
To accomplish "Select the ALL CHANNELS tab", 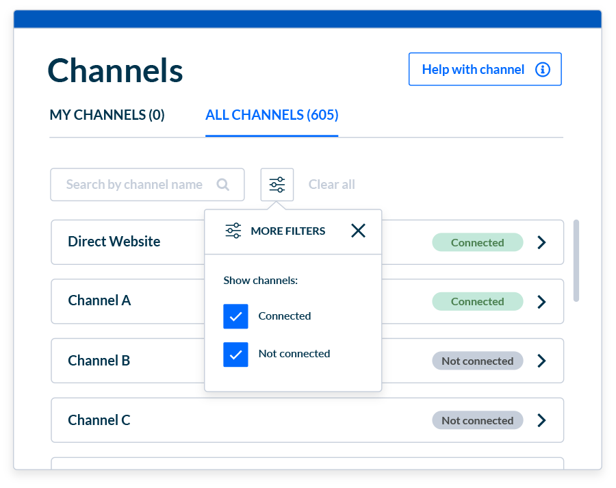I will 271,114.
